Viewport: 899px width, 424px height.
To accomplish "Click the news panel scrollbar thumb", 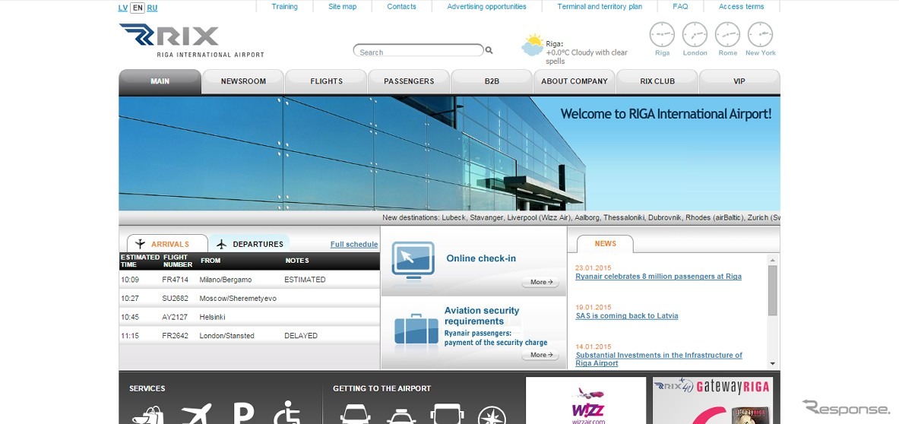I will (772, 290).
